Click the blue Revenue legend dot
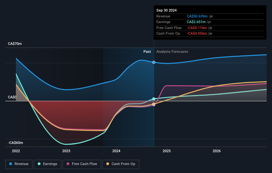The height and width of the screenshot is (173, 272). [11, 164]
